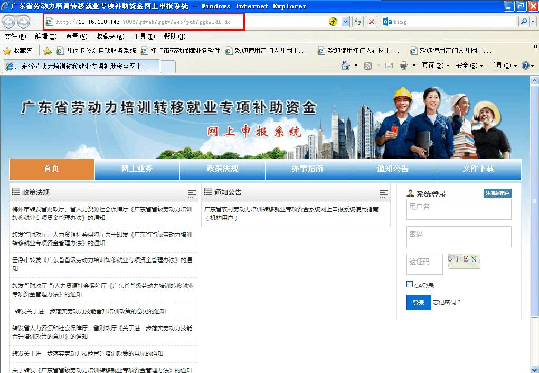Viewport: 539px width, 373px height.
Task: Click the Read Mail envelope icon
Action: click(x=389, y=66)
